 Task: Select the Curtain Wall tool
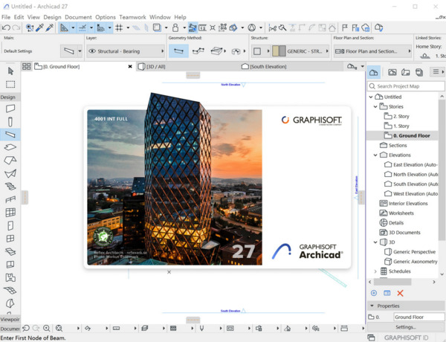[x=10, y=212]
